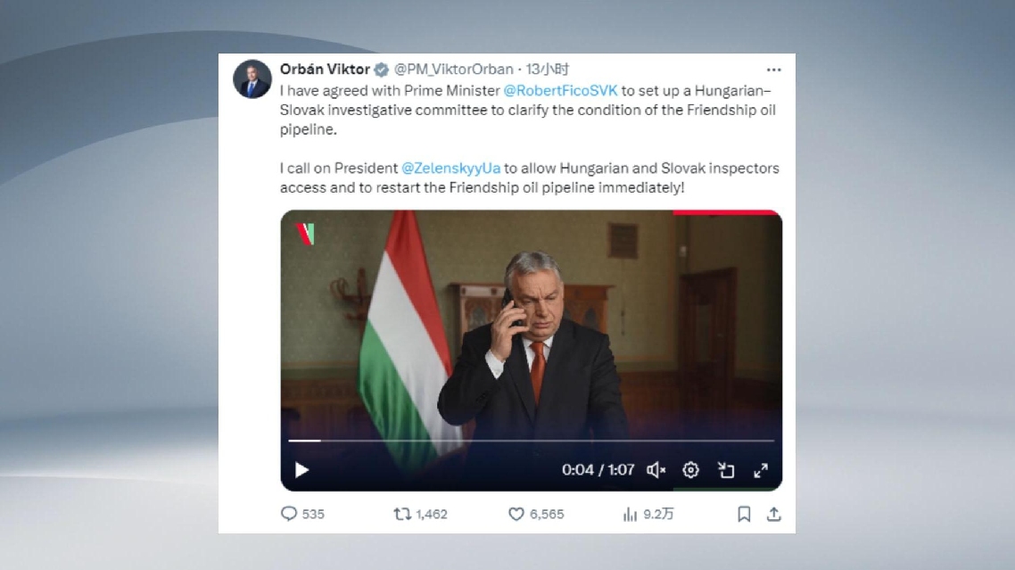
Task: Like the tweet with heart icon
Action: (516, 514)
